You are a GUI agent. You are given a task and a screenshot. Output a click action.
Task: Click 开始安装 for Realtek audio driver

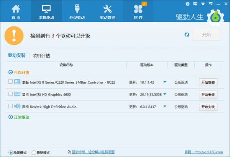[208, 107]
